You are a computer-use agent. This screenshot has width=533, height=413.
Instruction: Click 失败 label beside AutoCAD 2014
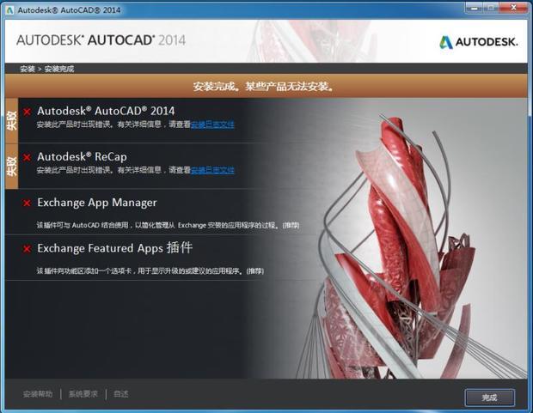(x=11, y=120)
